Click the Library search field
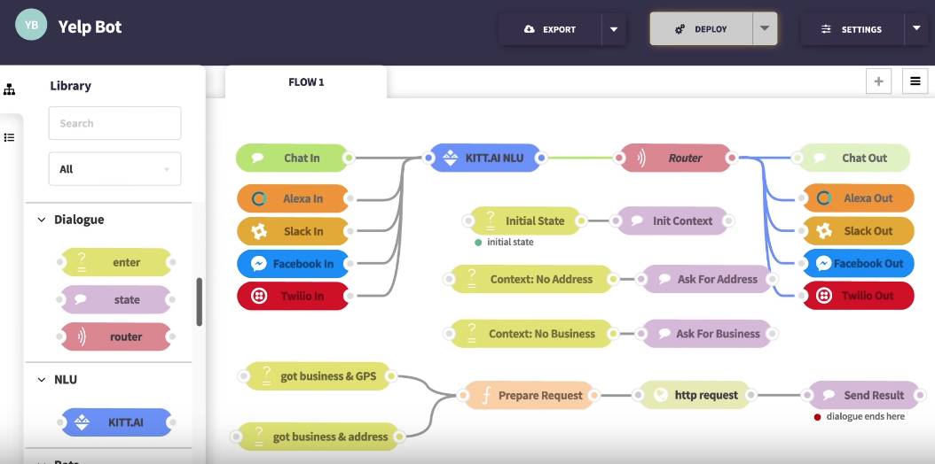Viewport: 935px width, 464px height. coord(114,123)
